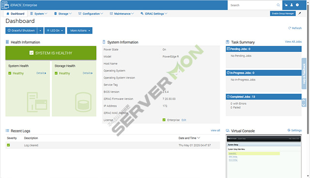Click the Storage Health green check mark
The height and width of the screenshot is (178, 310).
56,73
